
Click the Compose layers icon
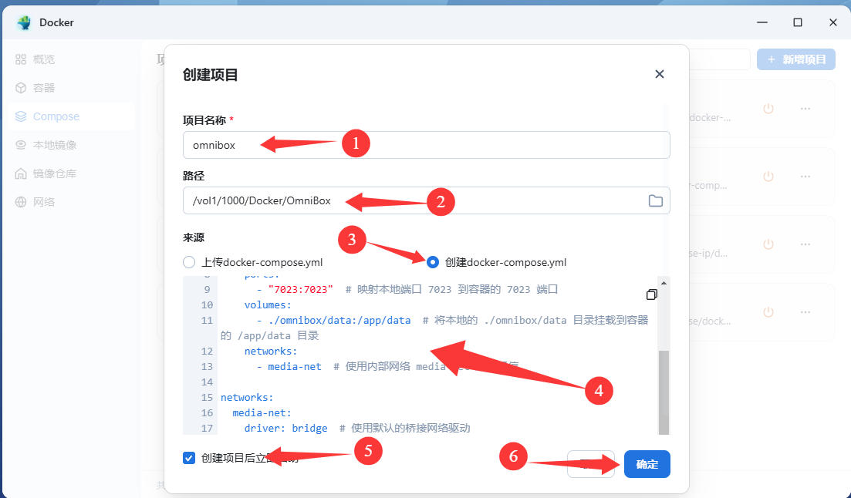click(x=21, y=116)
